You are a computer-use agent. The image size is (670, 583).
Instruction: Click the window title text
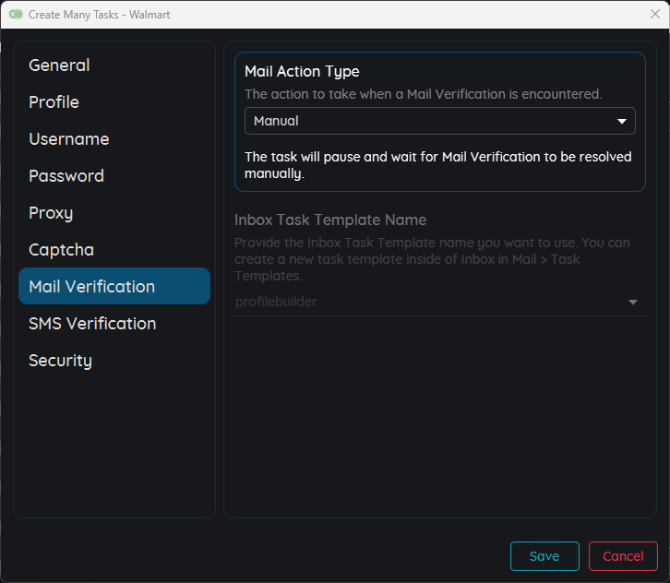click(x=99, y=15)
